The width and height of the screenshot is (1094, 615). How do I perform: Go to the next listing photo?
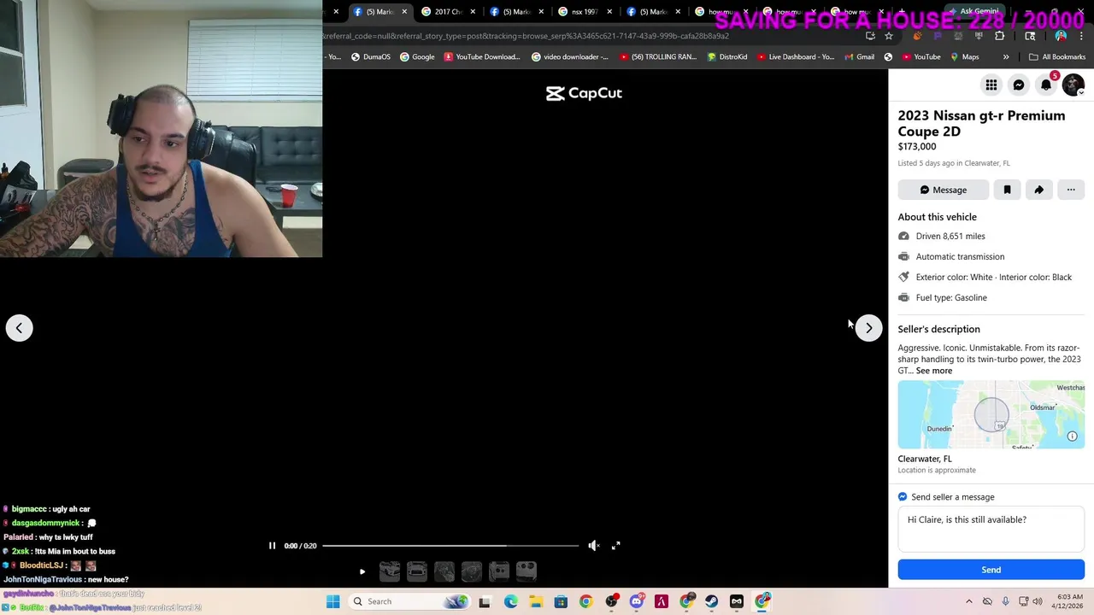868,328
